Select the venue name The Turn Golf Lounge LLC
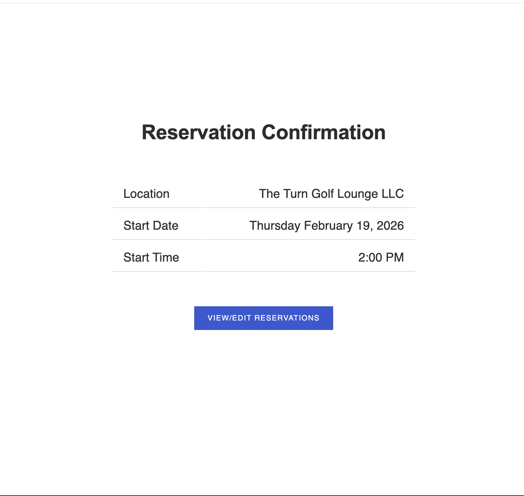Viewport: 524px width, 496px height. [x=331, y=193]
